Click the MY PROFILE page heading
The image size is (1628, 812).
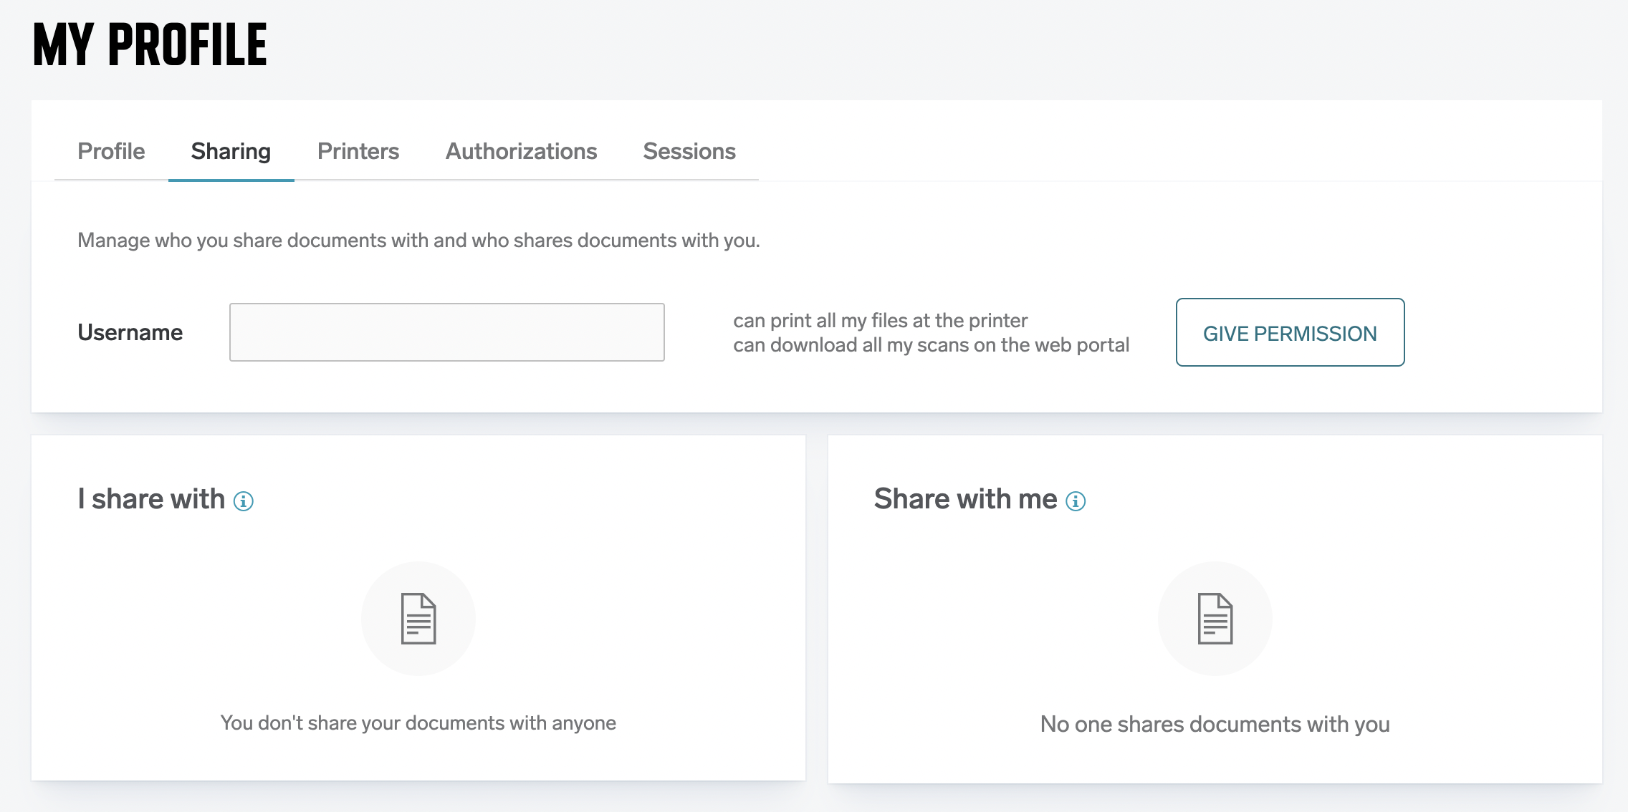tap(150, 44)
